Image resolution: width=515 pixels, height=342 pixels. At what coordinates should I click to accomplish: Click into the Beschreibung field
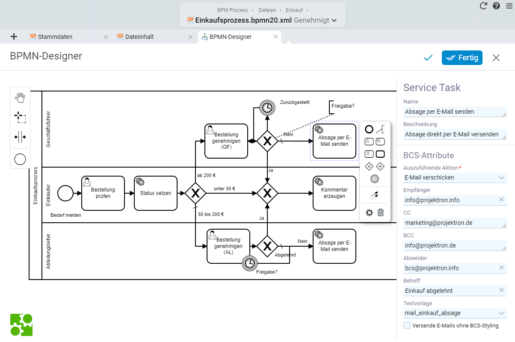coord(455,134)
